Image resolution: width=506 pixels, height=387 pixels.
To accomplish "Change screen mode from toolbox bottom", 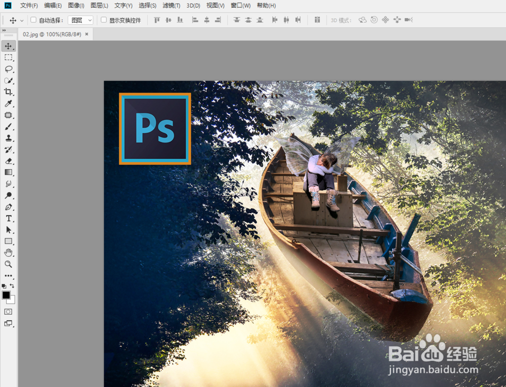I will tap(9, 323).
